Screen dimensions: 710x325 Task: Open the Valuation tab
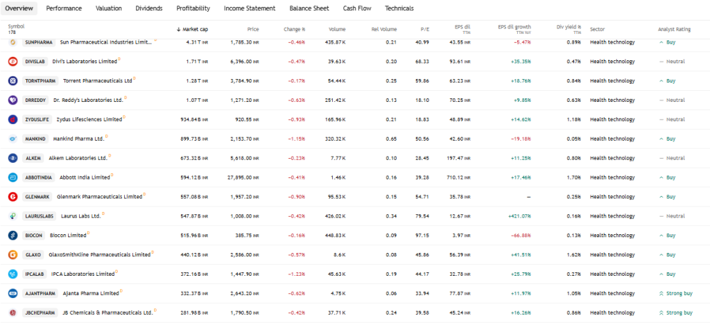pos(109,8)
